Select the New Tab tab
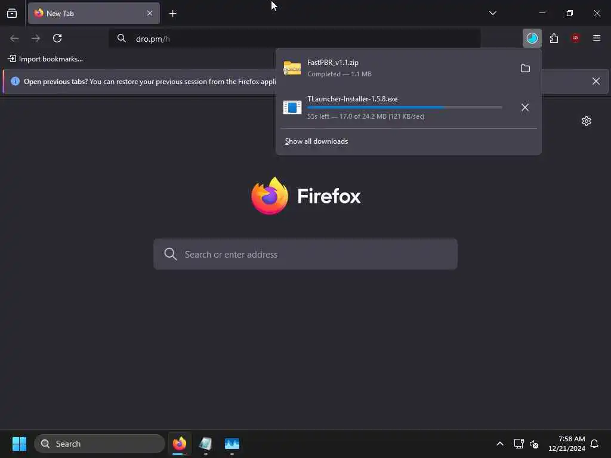The image size is (611, 458). (x=94, y=13)
